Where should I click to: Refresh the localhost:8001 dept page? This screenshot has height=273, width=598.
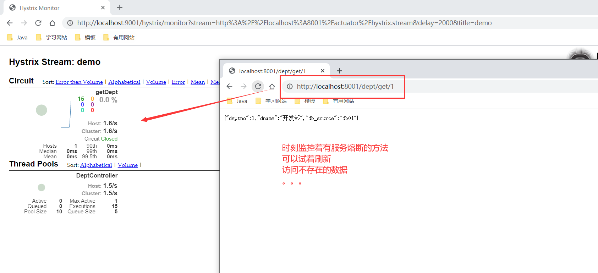click(x=258, y=86)
